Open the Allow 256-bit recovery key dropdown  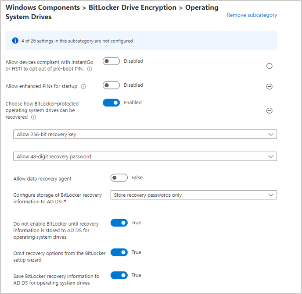coord(145,135)
